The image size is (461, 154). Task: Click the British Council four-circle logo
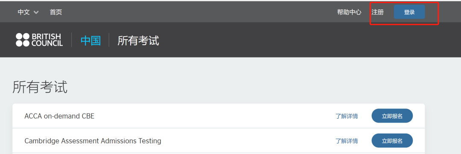tap(23, 40)
